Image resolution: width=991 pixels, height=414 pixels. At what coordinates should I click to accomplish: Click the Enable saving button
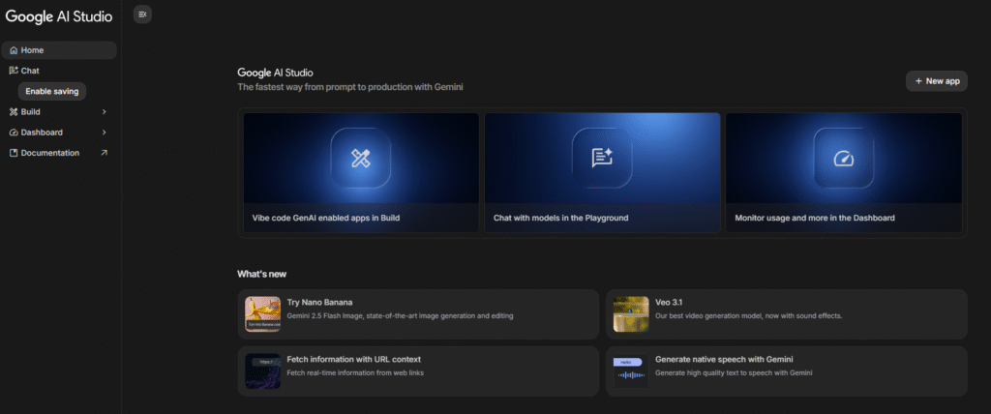[x=52, y=91]
